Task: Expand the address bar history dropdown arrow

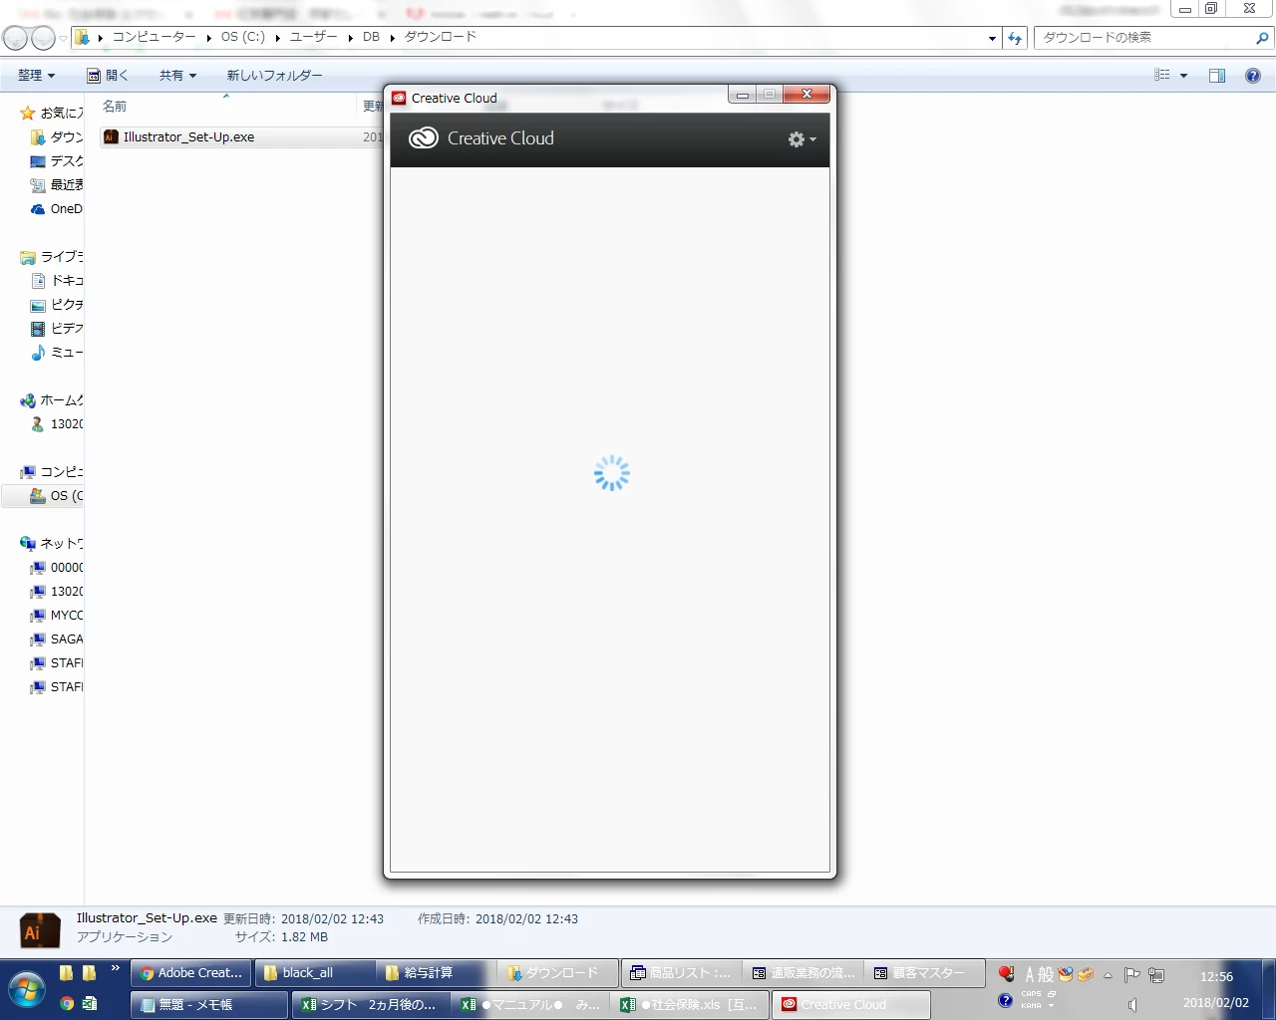Action: (x=992, y=38)
